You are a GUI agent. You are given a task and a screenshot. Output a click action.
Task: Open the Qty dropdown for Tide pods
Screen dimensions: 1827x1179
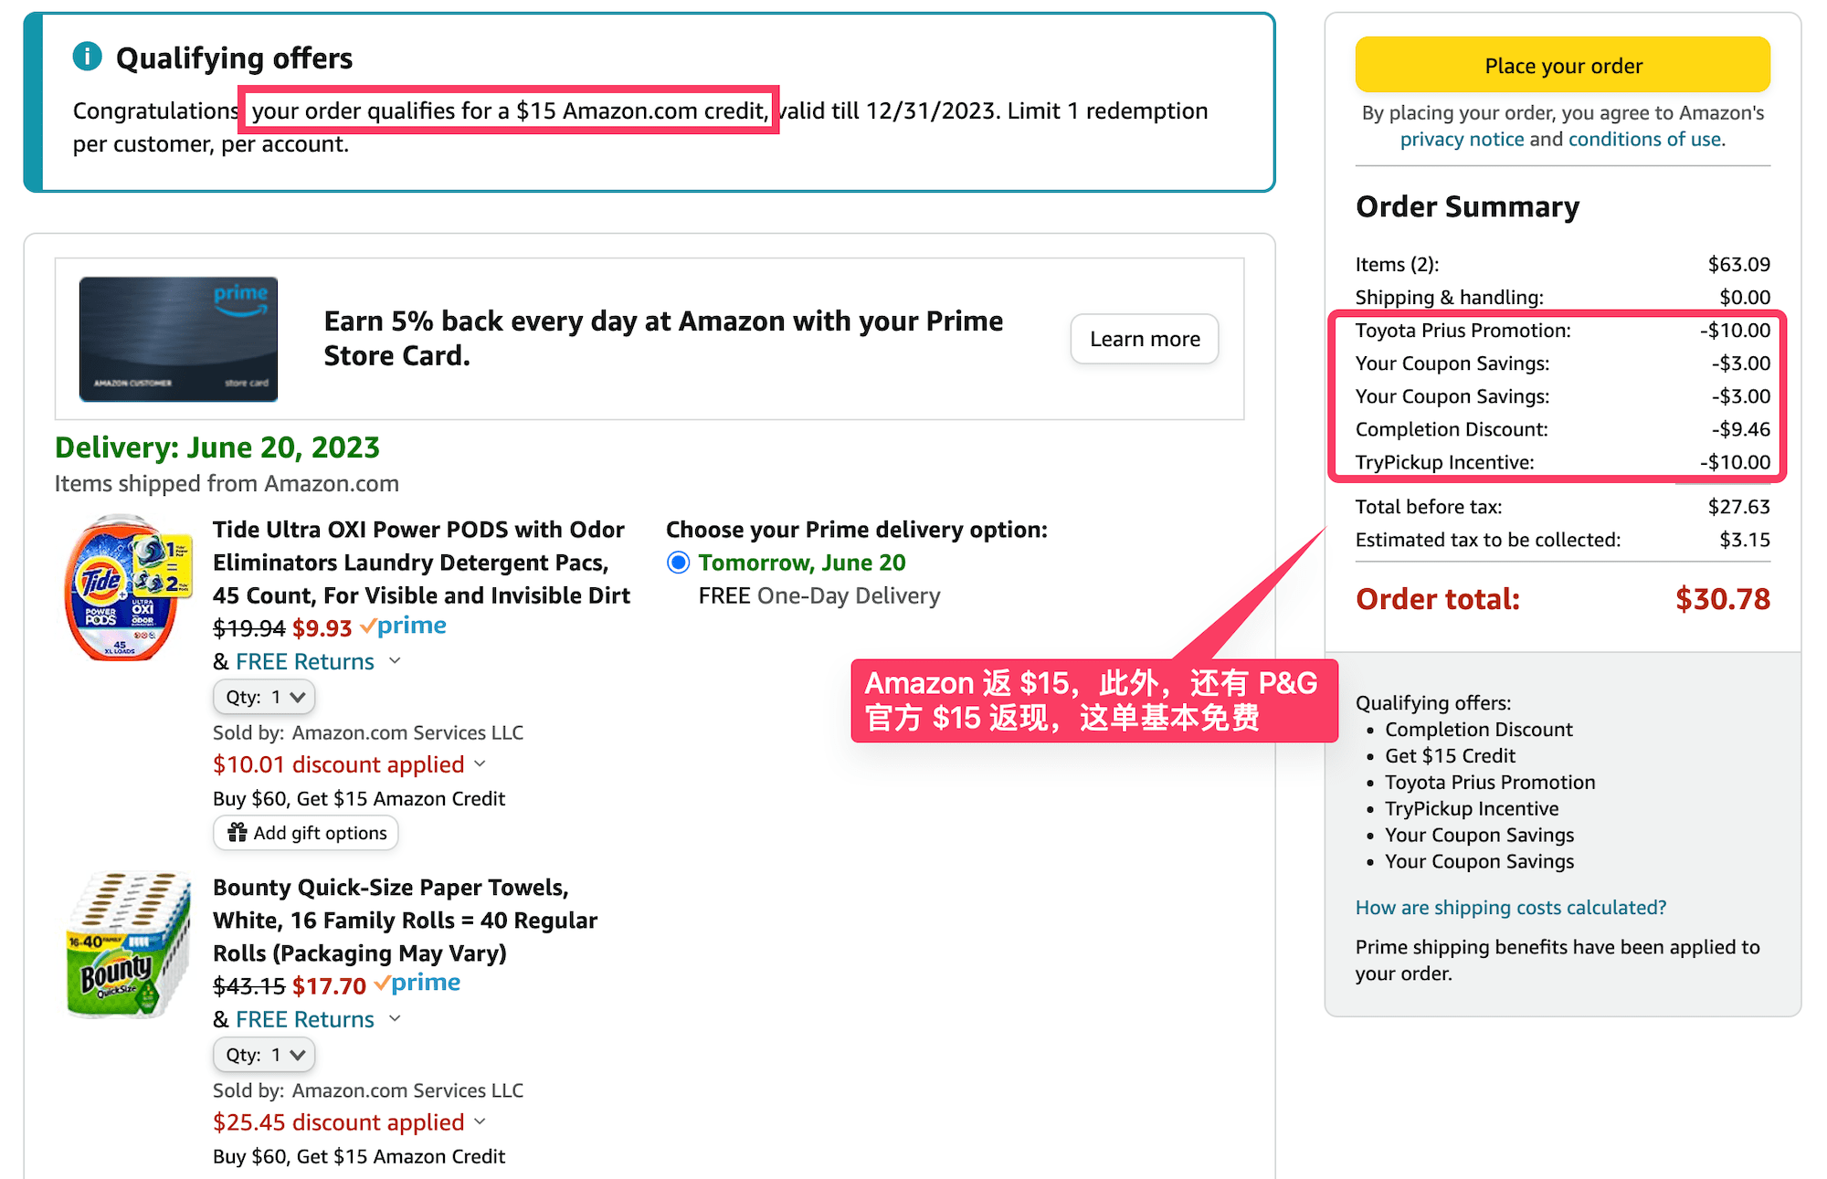(x=263, y=696)
